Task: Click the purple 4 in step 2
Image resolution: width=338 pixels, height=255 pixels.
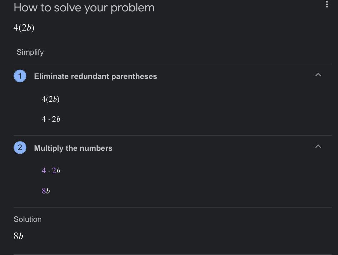Action: pos(44,171)
